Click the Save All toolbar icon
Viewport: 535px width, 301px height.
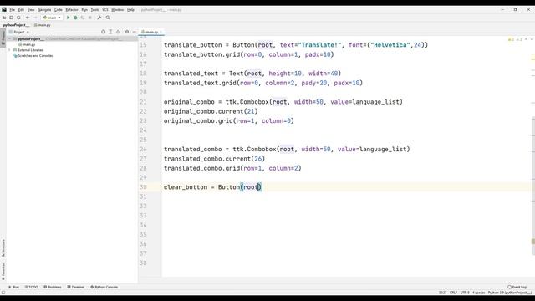pos(11,18)
